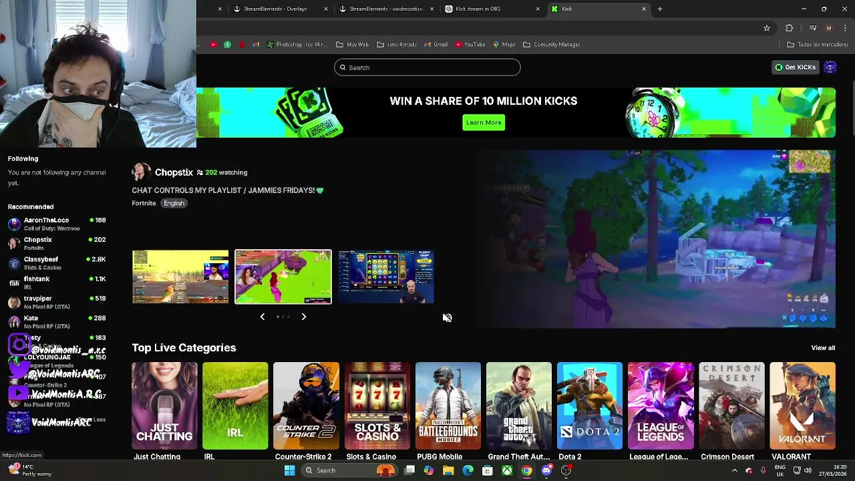This screenshot has height=481, width=855.
Task: Open the Chopstix channel name link
Action: (174, 172)
